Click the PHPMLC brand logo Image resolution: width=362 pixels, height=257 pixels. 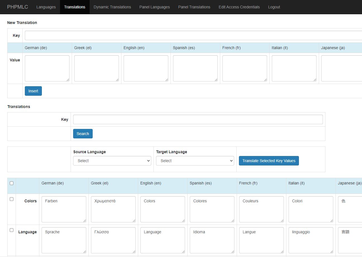click(x=18, y=7)
